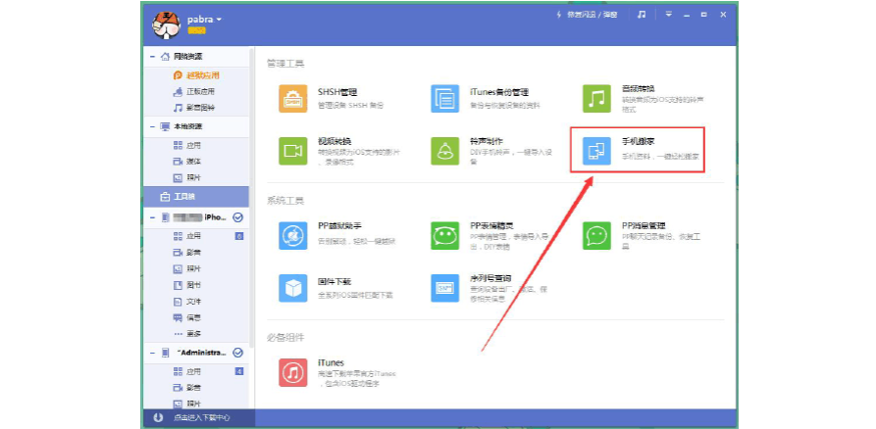This screenshot has width=876, height=429.
Task: Click the download center button at bottom left
Action: pos(199,418)
